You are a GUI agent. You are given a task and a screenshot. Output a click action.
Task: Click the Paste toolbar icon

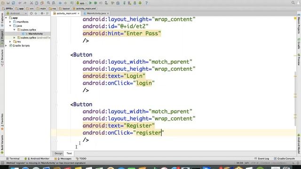(x=42, y=3)
